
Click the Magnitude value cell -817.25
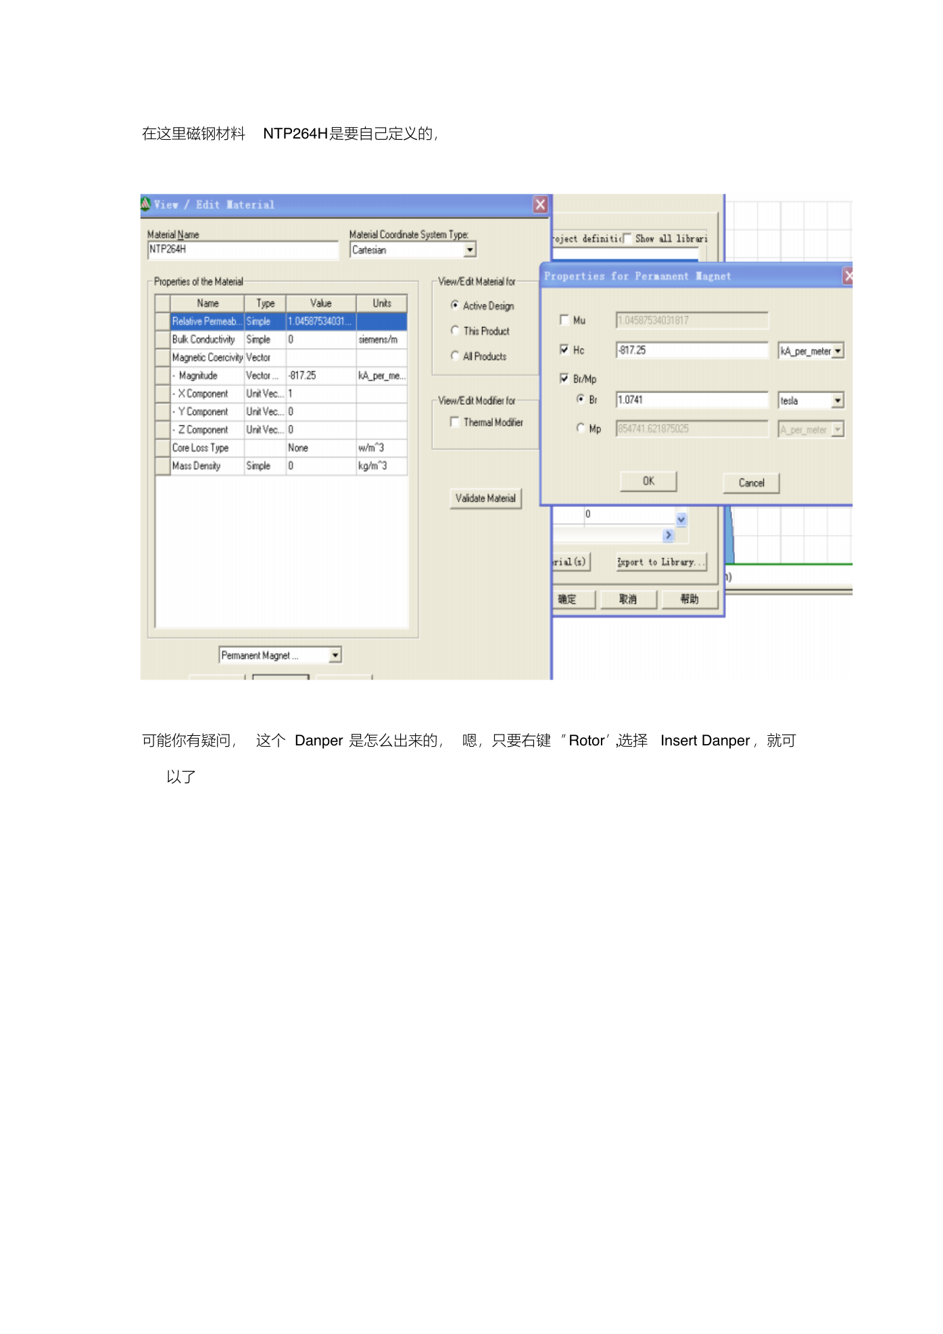pos(321,376)
